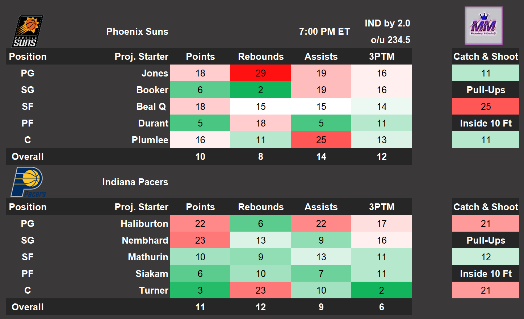Click Jones' red Rebounds cell showing 29
Viewport: 524px width, 319px height.
pos(261,73)
